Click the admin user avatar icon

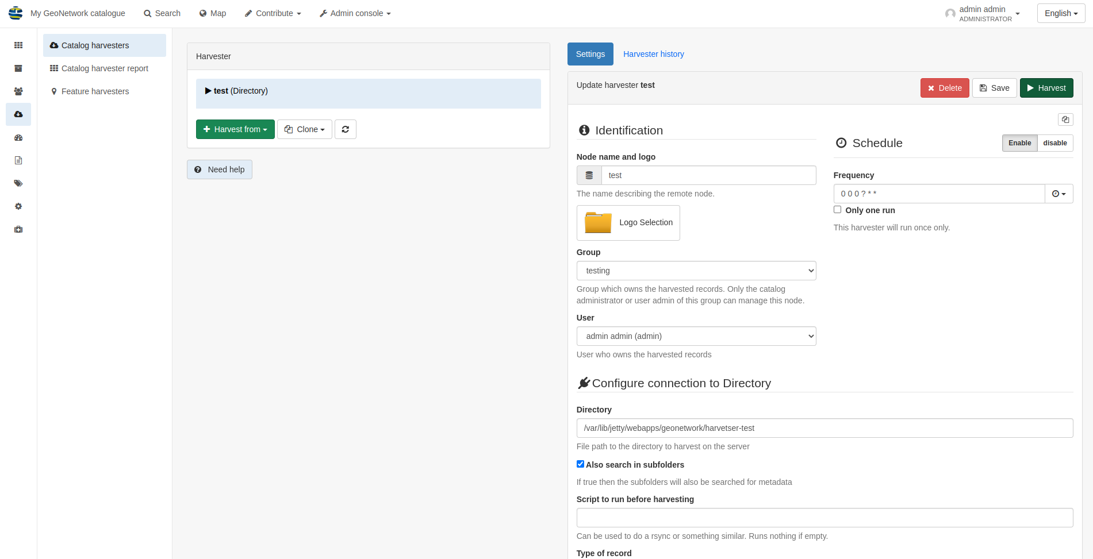tap(950, 13)
